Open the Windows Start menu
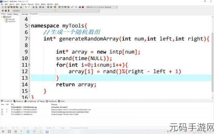This screenshot has width=214, height=134. [x=3, y=131]
